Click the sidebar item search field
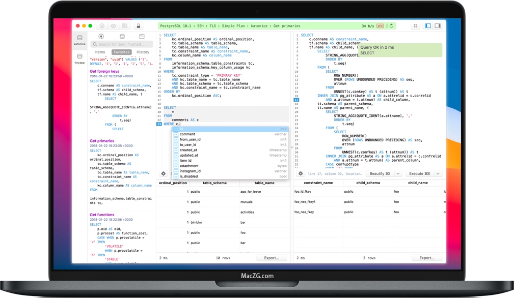The image size is (514, 298). point(121,44)
